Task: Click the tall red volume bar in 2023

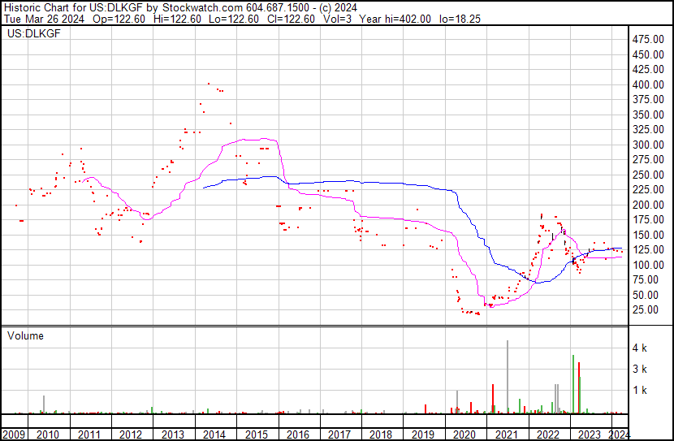Action: tap(579, 388)
